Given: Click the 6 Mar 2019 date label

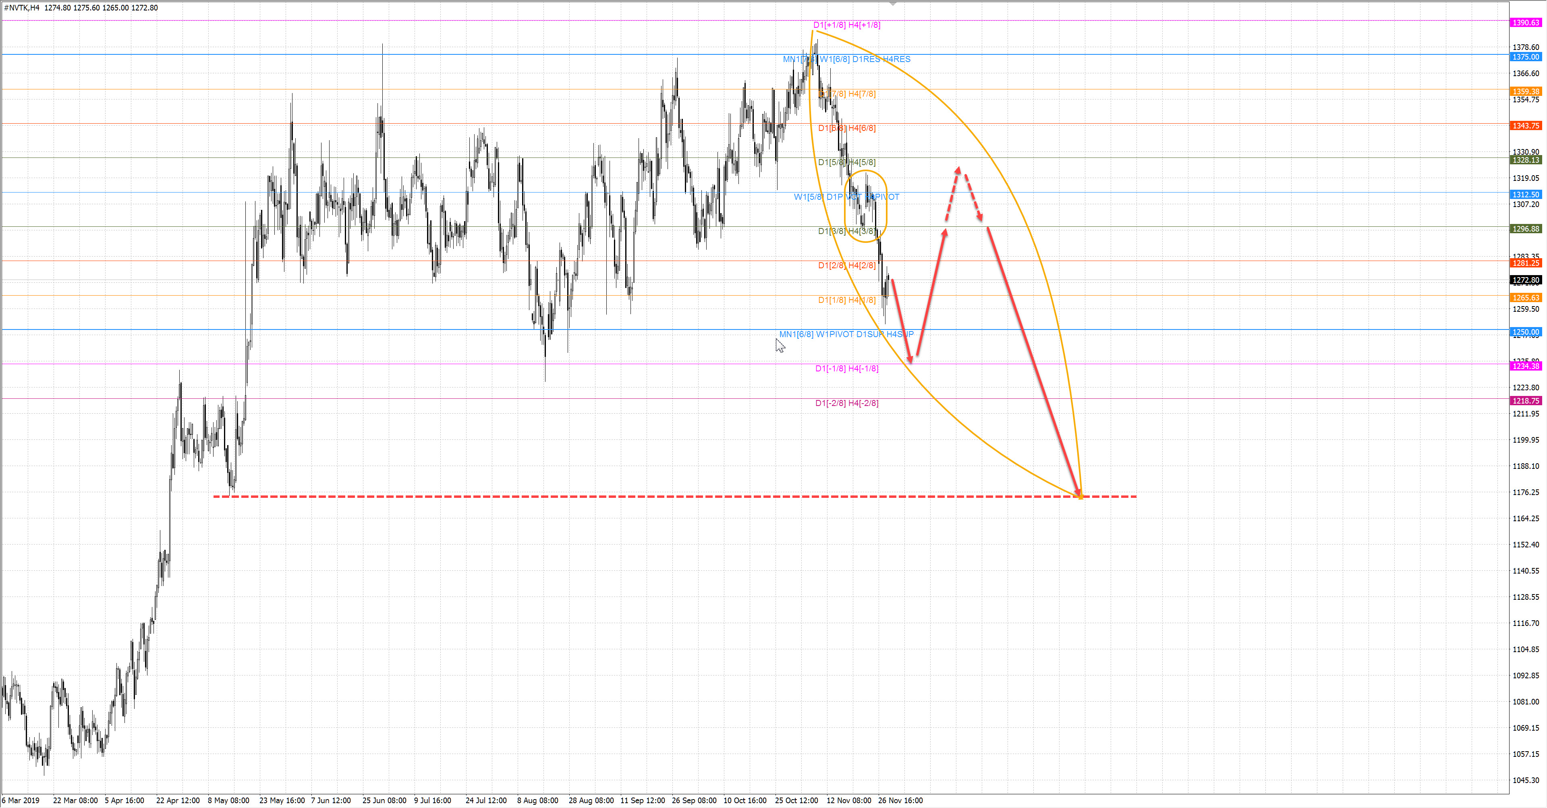Looking at the screenshot, I should click(x=21, y=800).
